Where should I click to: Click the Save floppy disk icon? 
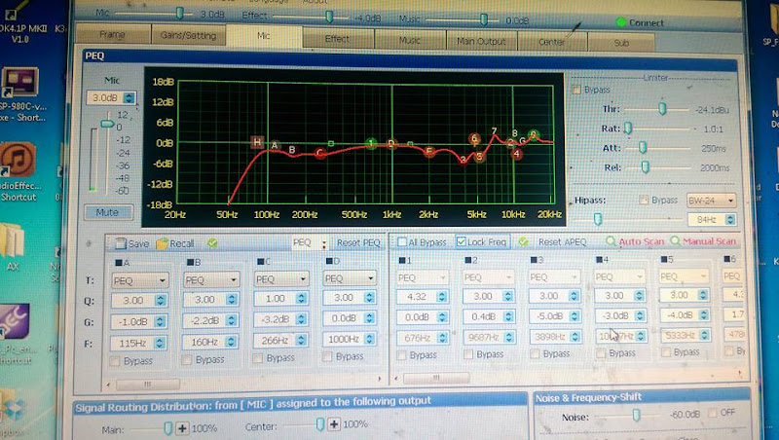coord(121,243)
